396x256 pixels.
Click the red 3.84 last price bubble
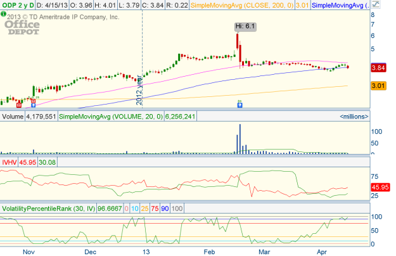pos(380,67)
